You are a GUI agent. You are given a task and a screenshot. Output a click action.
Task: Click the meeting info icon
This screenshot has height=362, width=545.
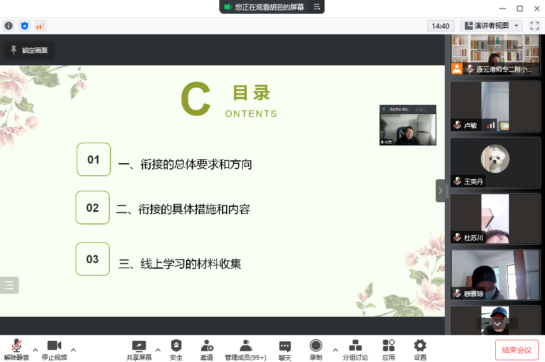(9, 26)
